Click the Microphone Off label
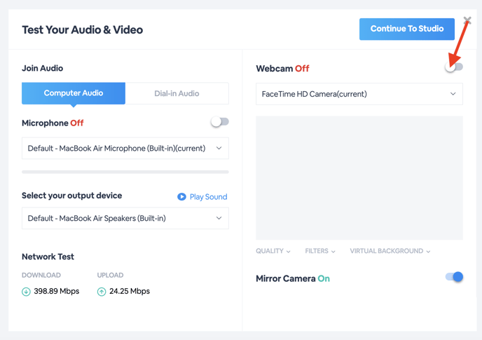Image resolution: width=482 pixels, height=340 pixels. tap(53, 123)
